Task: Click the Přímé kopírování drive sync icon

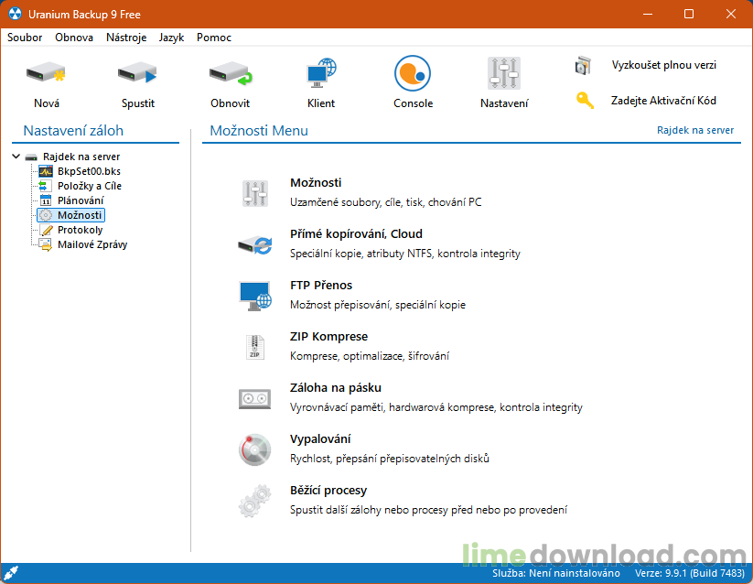Action: click(255, 245)
